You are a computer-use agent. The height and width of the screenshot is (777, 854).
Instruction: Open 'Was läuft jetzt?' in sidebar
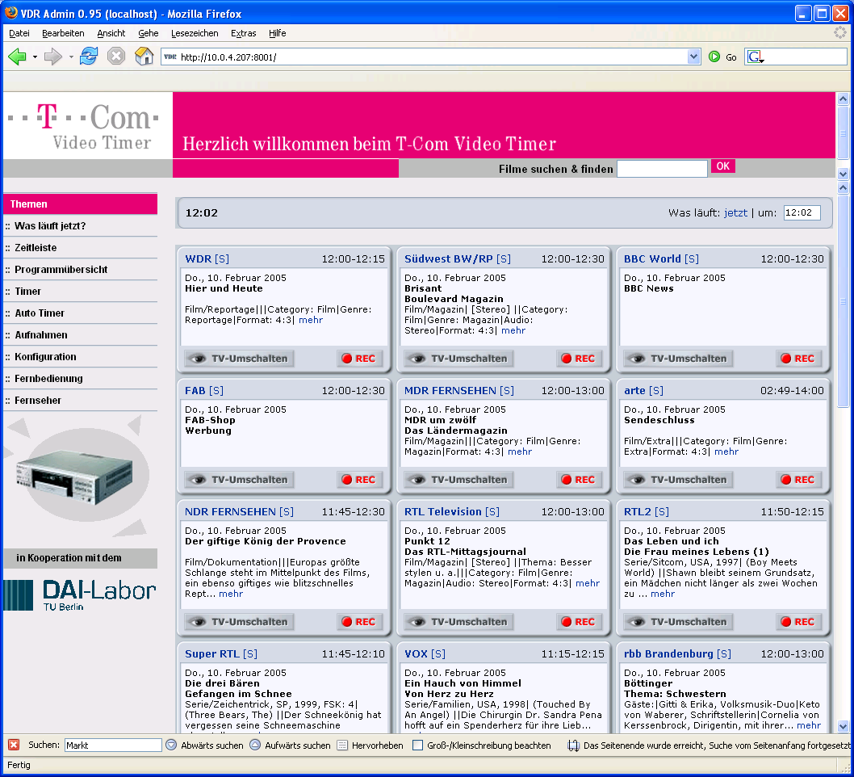pos(50,225)
